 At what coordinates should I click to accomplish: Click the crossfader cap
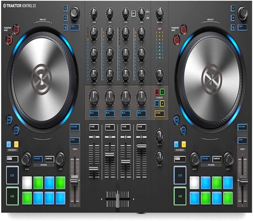coord(118,199)
